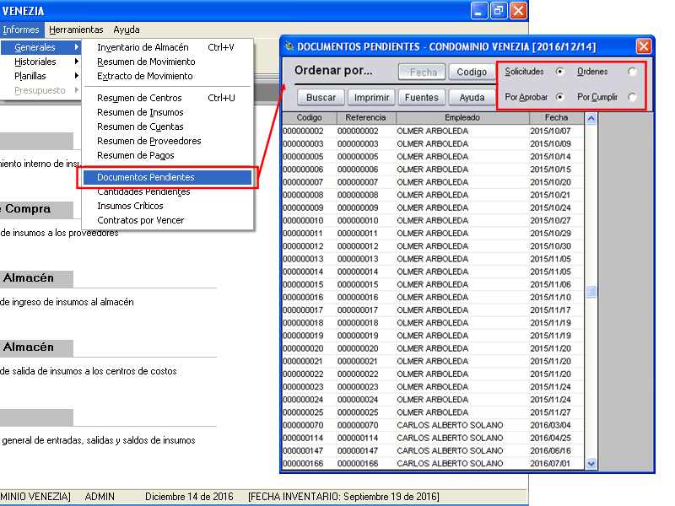675x506 pixels.
Task: Open the Informes menu
Action: click(20, 30)
